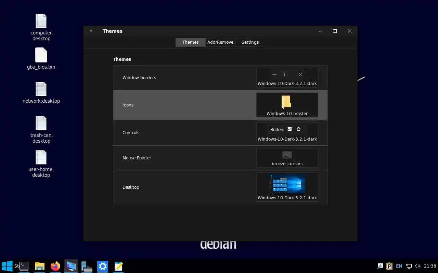Viewport: 438px width, 273px height.
Task: Select the Controls row label
Action: click(x=131, y=133)
